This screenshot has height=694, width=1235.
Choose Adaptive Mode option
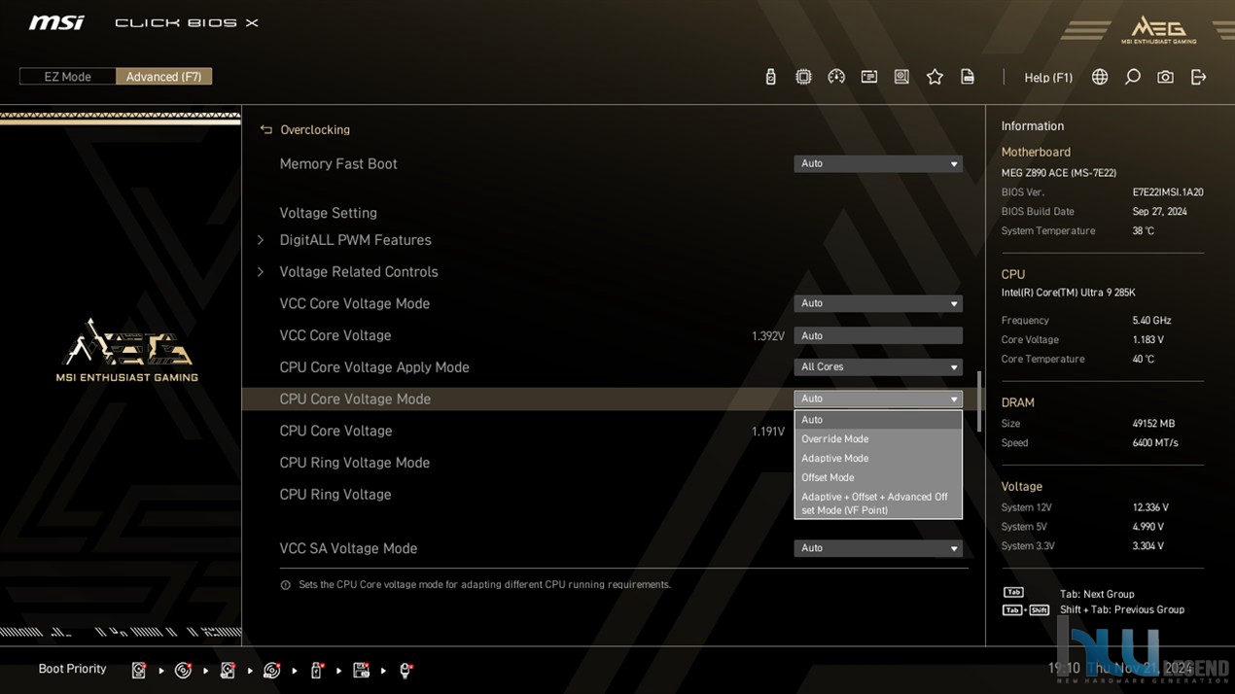pyautogui.click(x=878, y=459)
